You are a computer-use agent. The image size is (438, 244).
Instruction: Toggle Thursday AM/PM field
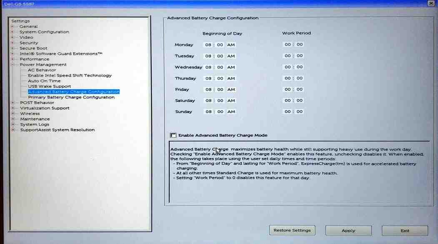[231, 78]
